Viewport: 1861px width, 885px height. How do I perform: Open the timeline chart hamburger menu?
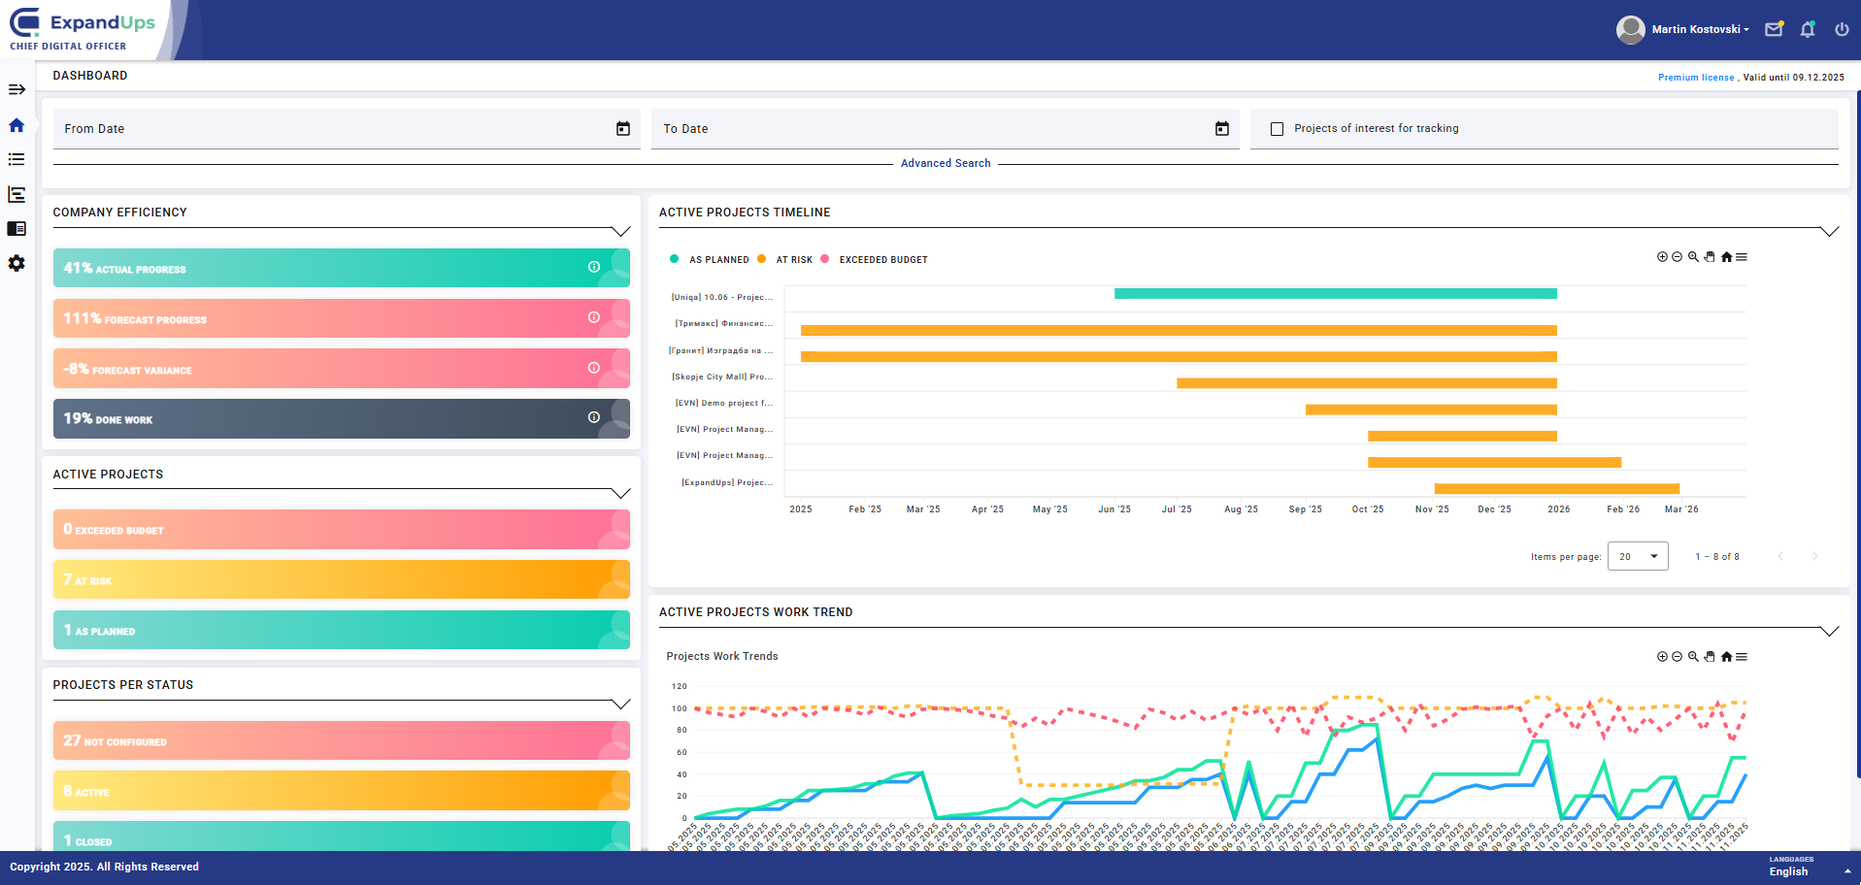pyautogui.click(x=1742, y=257)
